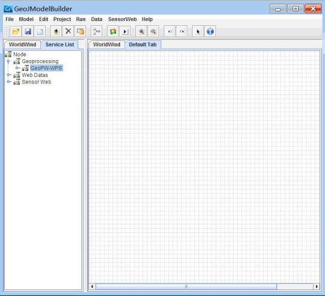This screenshot has height=296, width=325.
Task: Open the Edit menu
Action: tap(43, 19)
